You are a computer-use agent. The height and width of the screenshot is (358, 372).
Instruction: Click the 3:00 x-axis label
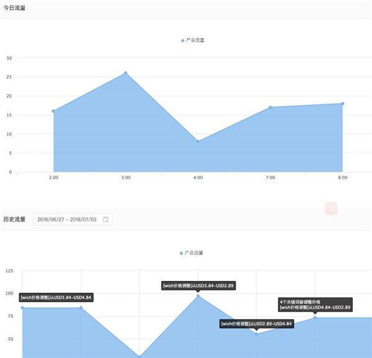[126, 177]
